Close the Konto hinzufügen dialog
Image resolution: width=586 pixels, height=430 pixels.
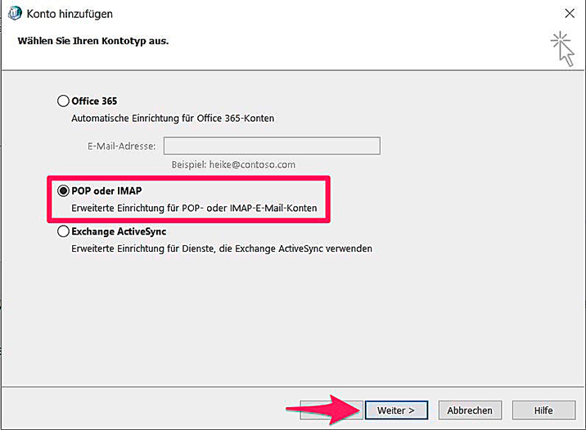tap(570, 13)
